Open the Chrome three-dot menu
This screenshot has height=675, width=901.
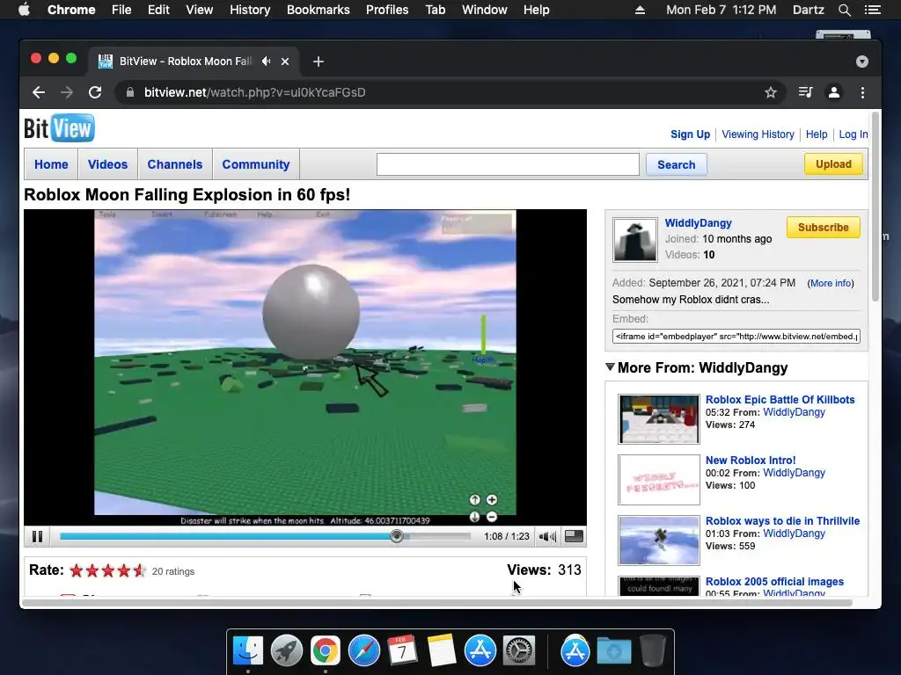click(862, 92)
